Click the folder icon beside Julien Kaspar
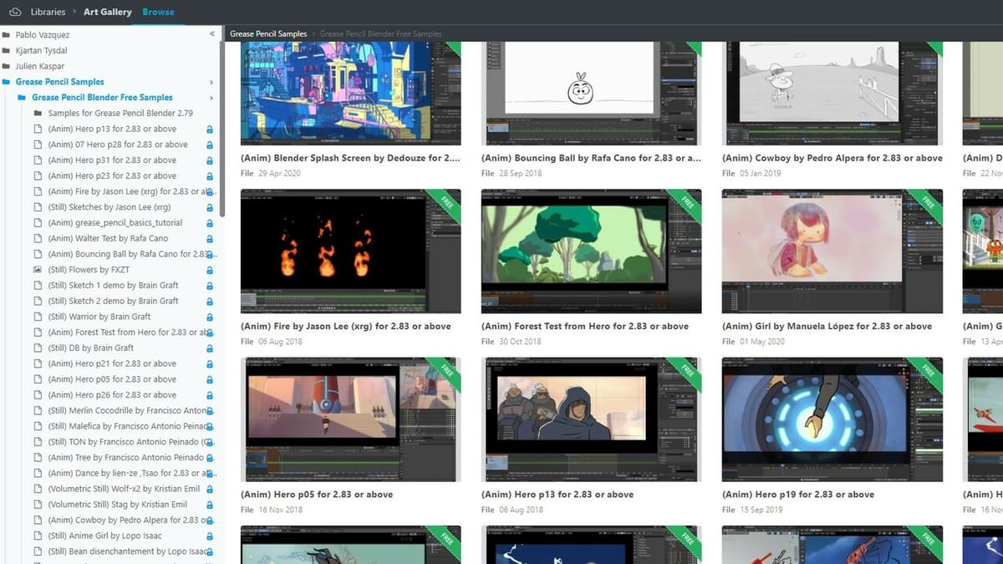This screenshot has height=564, width=1003. [6, 67]
